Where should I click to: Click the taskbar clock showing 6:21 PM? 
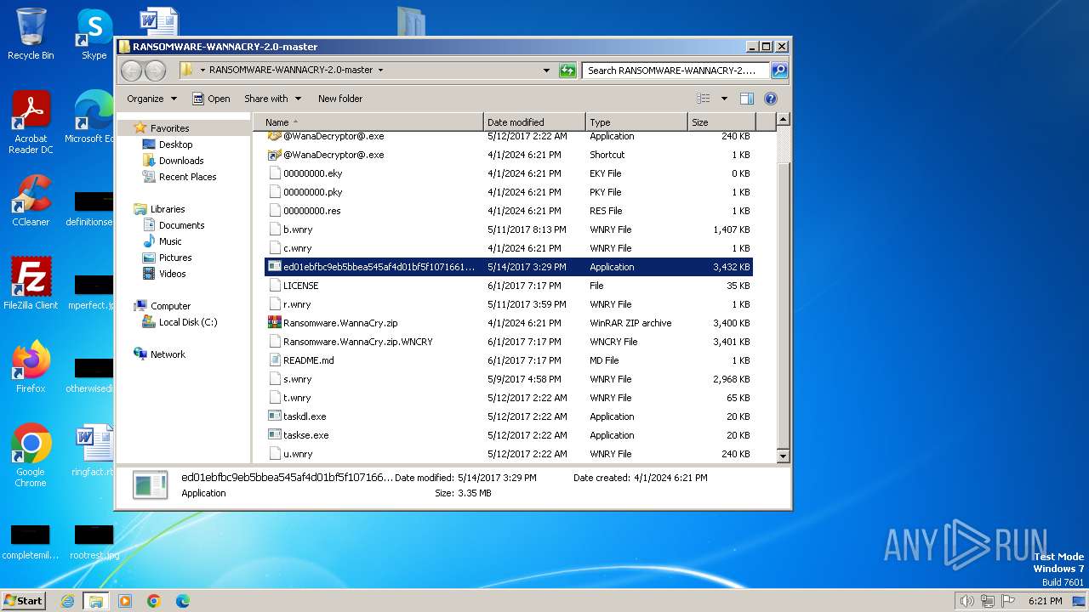pos(1045,601)
